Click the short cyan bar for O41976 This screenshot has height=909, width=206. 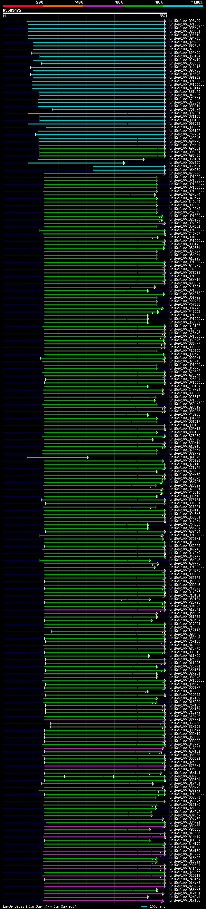[58, 457]
